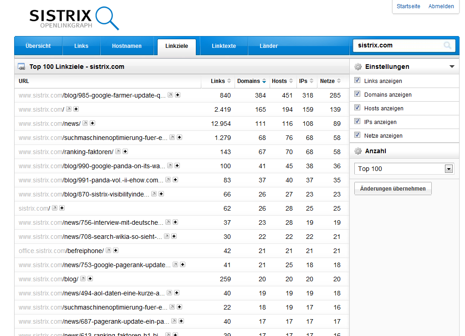Sort by the Domains column header
Screen dimensions: 465x336
[249, 81]
